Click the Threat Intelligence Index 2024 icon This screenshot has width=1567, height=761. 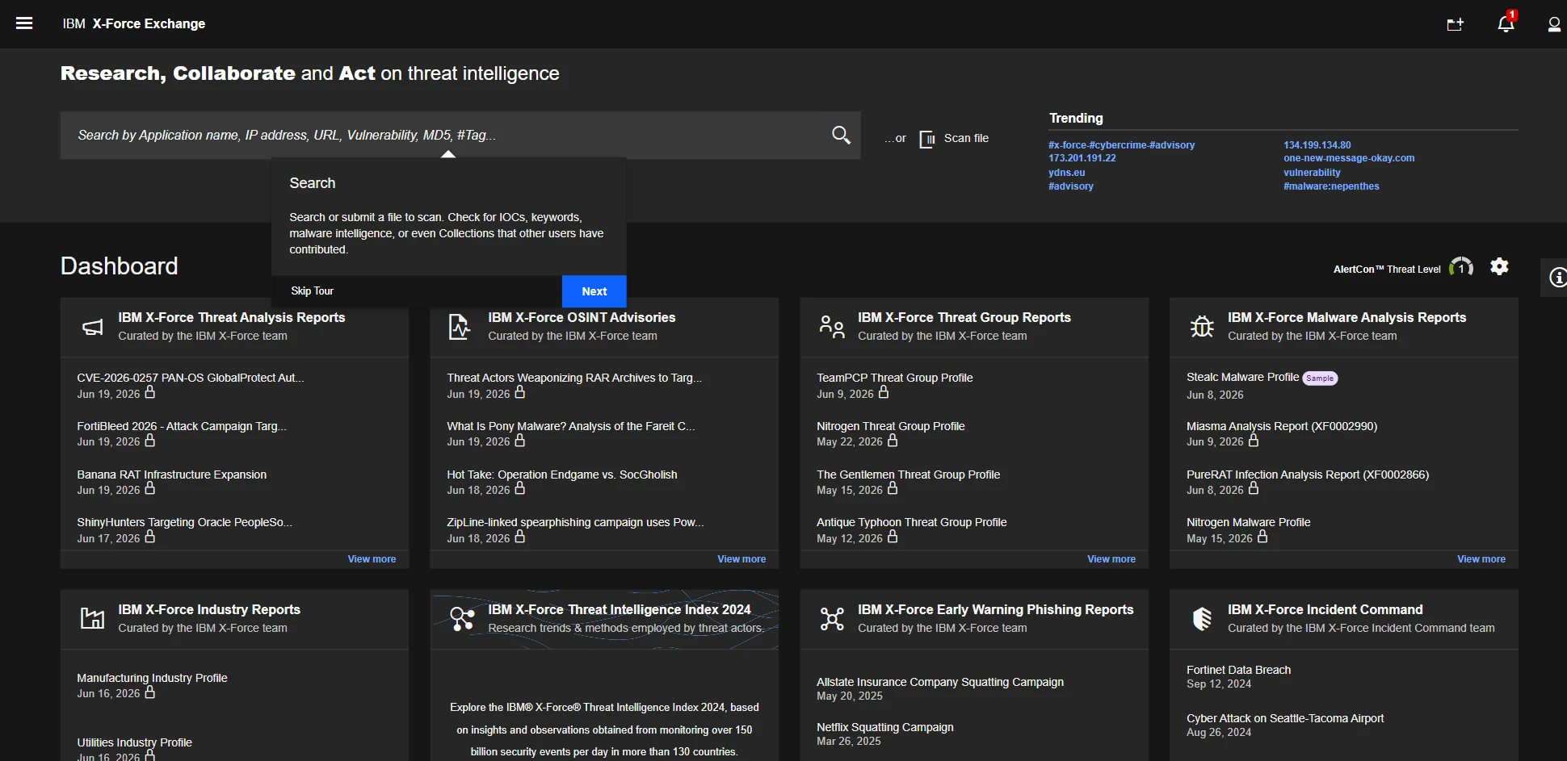pos(462,619)
